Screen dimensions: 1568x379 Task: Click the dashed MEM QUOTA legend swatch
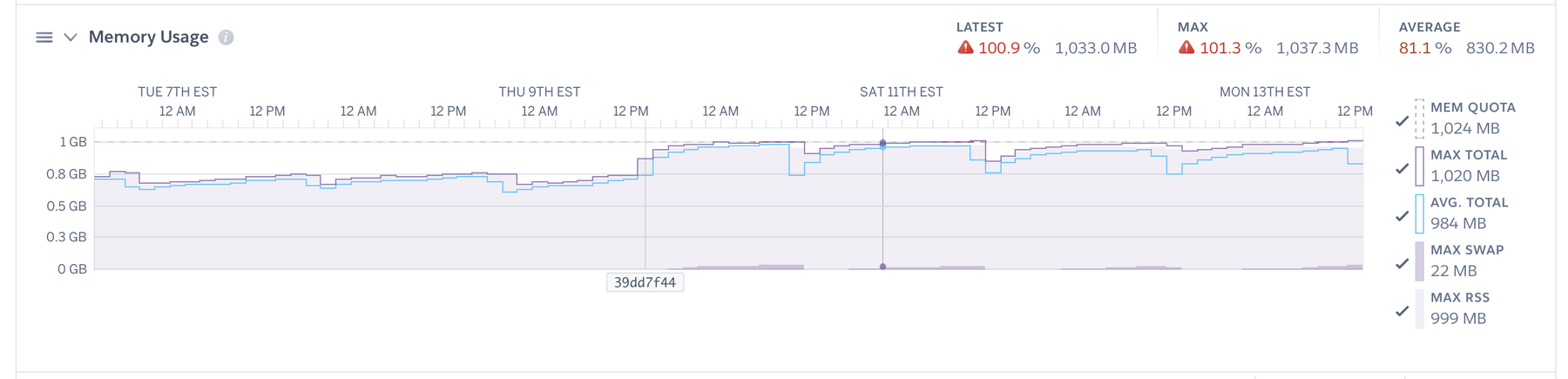(x=1419, y=118)
